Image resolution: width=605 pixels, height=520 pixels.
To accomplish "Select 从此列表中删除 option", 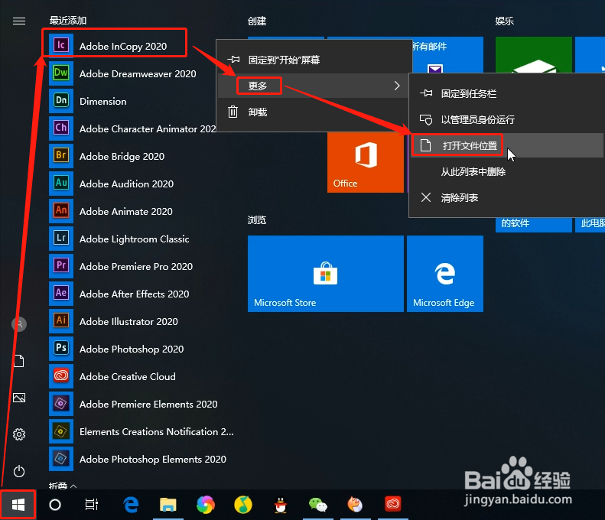I will [506, 171].
